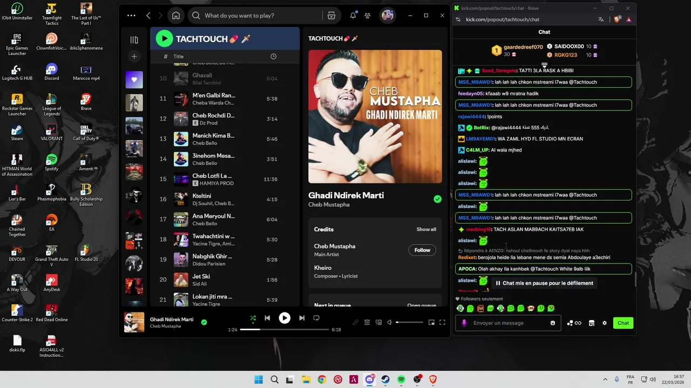This screenshot has height=388, width=691.
Task: Click the main play button
Action: point(284,318)
